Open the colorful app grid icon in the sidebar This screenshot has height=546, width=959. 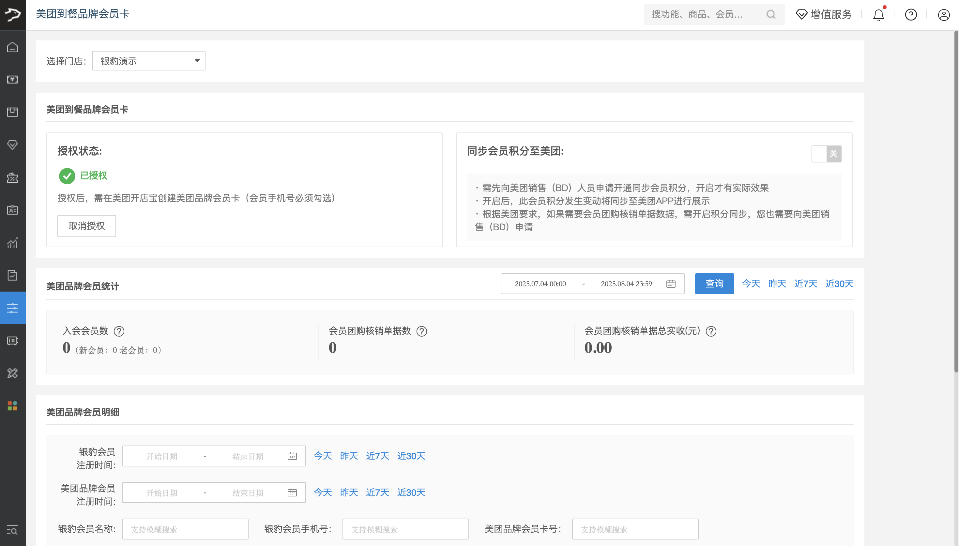pyautogui.click(x=12, y=406)
